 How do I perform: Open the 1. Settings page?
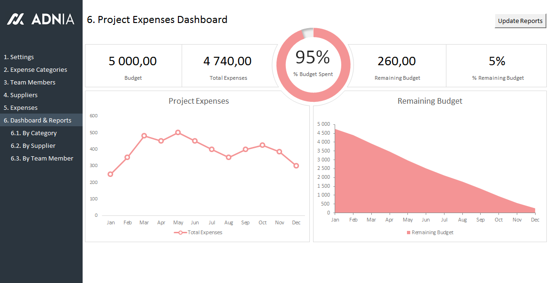(x=19, y=57)
